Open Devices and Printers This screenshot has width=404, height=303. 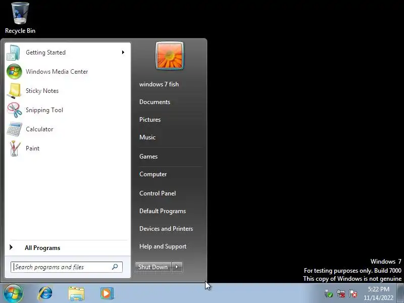coord(166,229)
